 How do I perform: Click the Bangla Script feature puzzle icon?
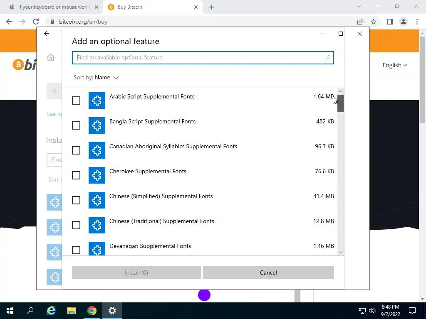click(97, 125)
